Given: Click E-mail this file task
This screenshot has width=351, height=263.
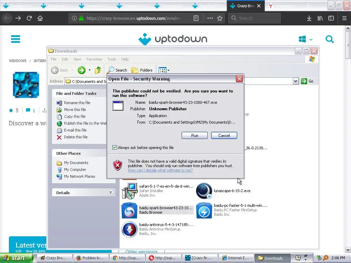Looking at the screenshot, I should (75, 130).
